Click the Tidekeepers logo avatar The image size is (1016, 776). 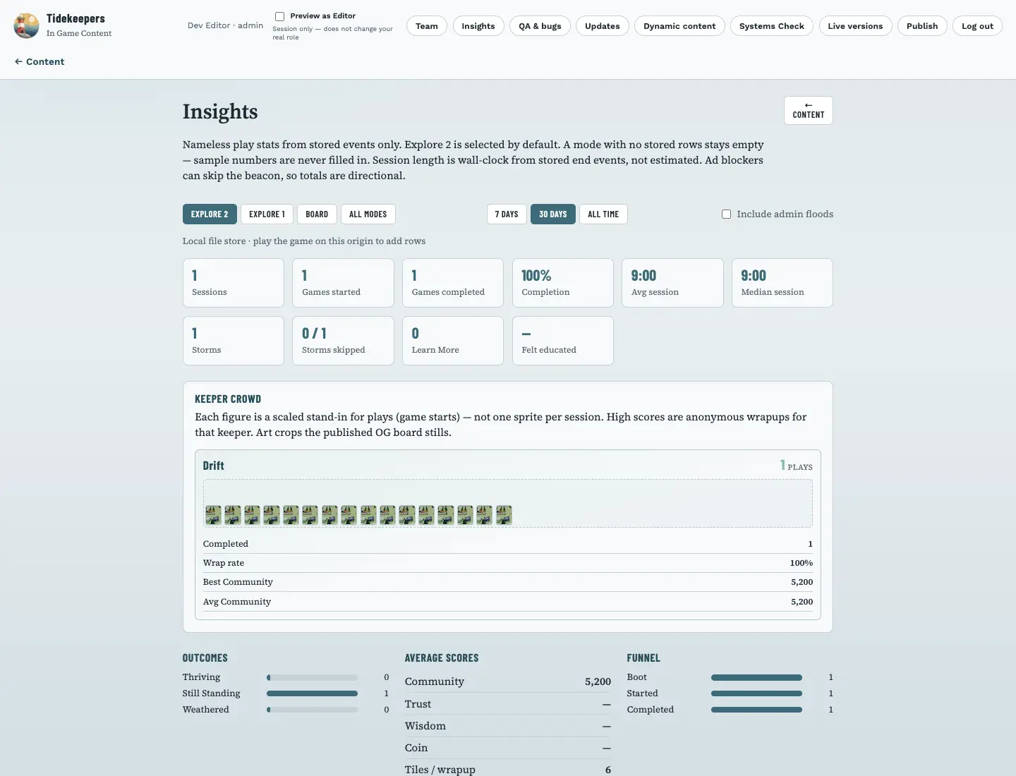coord(26,25)
